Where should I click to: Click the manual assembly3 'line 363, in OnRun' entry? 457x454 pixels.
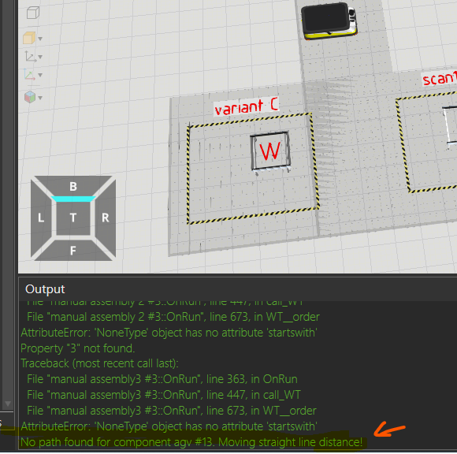coord(162,379)
